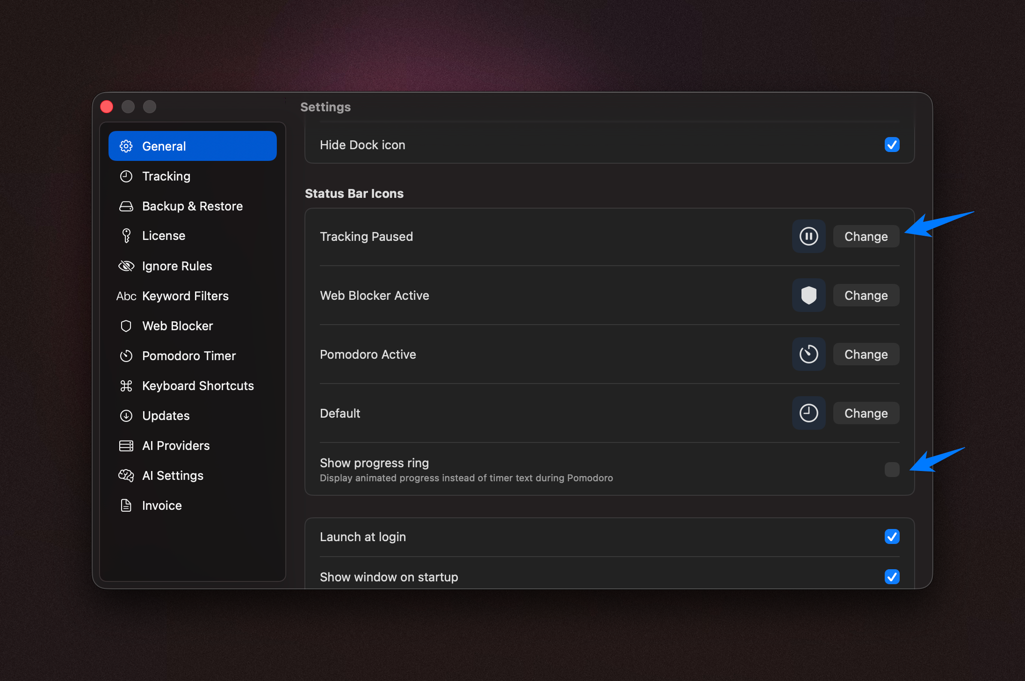Change the Tracking Paused status icon
1025x681 pixels.
[x=866, y=237]
